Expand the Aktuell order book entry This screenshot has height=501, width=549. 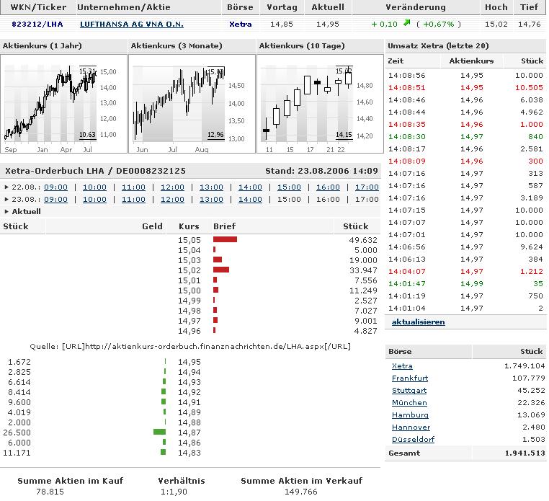tap(26, 211)
